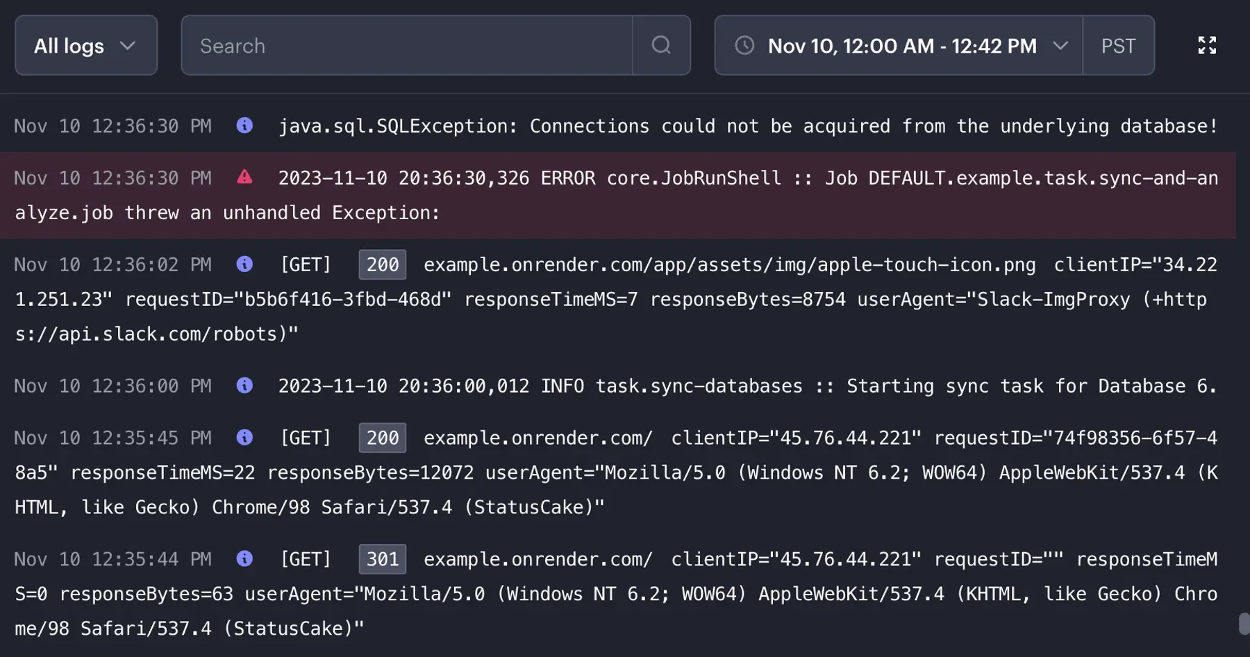Click the clock icon in the time range picker
1250x657 pixels.
coord(744,46)
